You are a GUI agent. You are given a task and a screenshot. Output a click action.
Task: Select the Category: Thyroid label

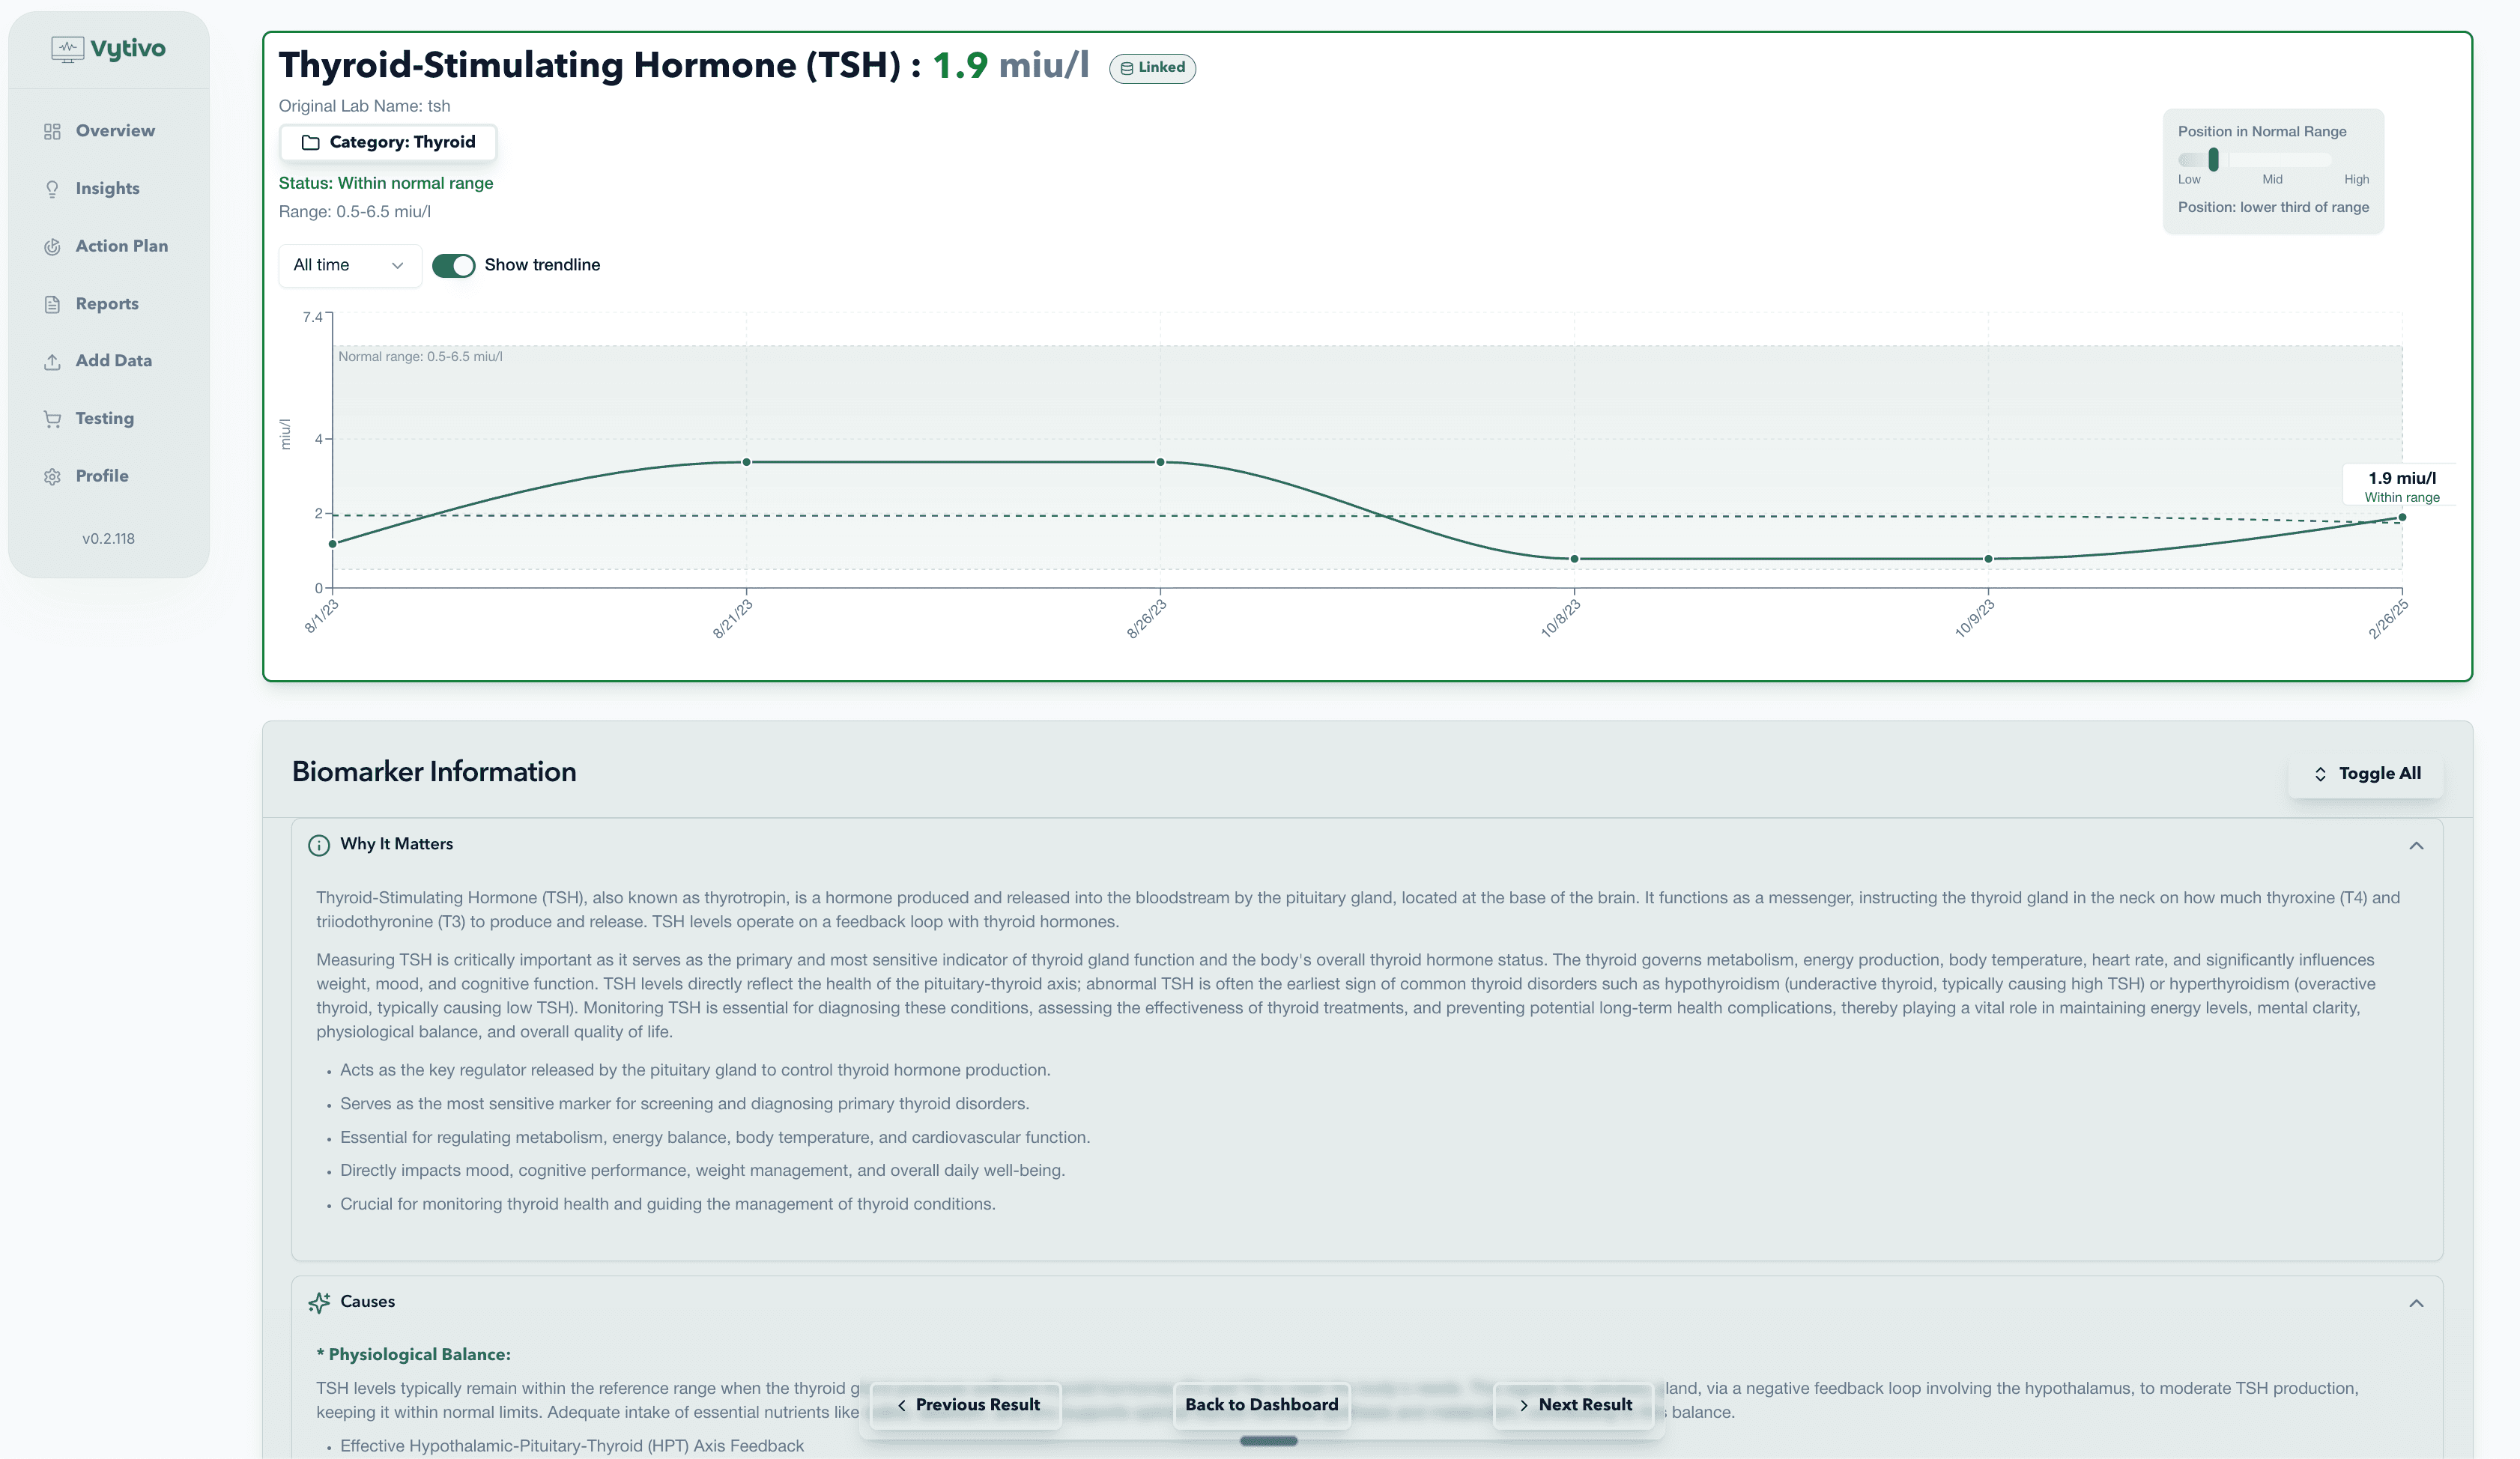point(388,142)
